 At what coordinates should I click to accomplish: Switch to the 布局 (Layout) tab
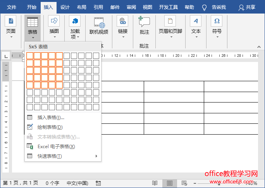[x=82, y=7]
